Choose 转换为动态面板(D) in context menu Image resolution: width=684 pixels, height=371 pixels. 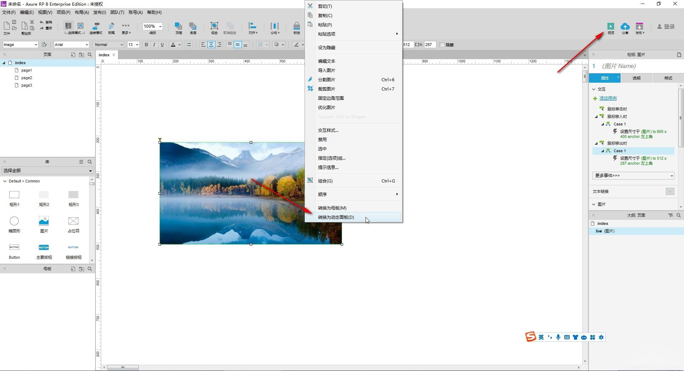[x=336, y=217]
